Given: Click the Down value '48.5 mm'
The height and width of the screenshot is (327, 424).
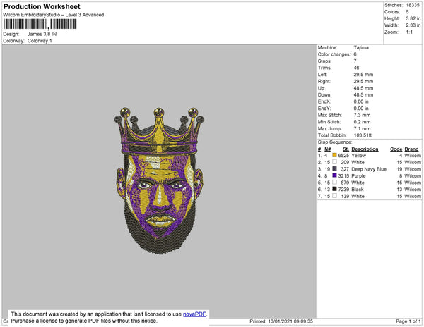Looking at the screenshot, I should pyautogui.click(x=363, y=95).
